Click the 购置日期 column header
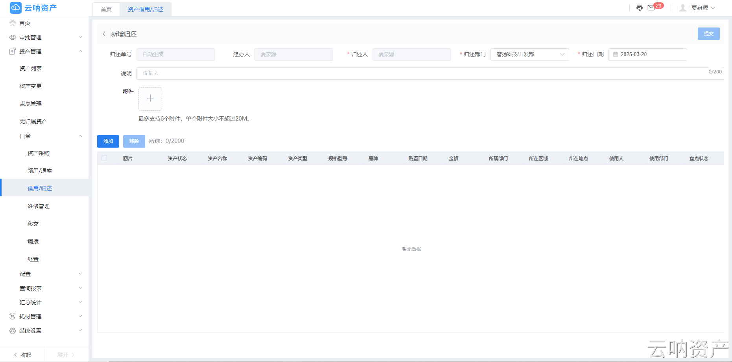 pyautogui.click(x=418, y=159)
